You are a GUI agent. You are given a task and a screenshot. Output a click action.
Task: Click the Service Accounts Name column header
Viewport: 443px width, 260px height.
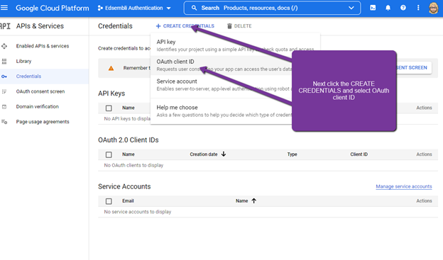tap(242, 200)
